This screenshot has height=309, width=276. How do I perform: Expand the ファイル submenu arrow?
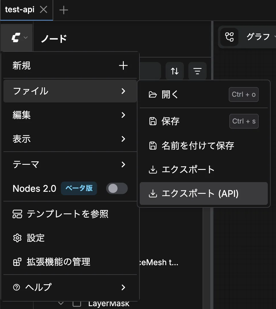click(x=123, y=91)
